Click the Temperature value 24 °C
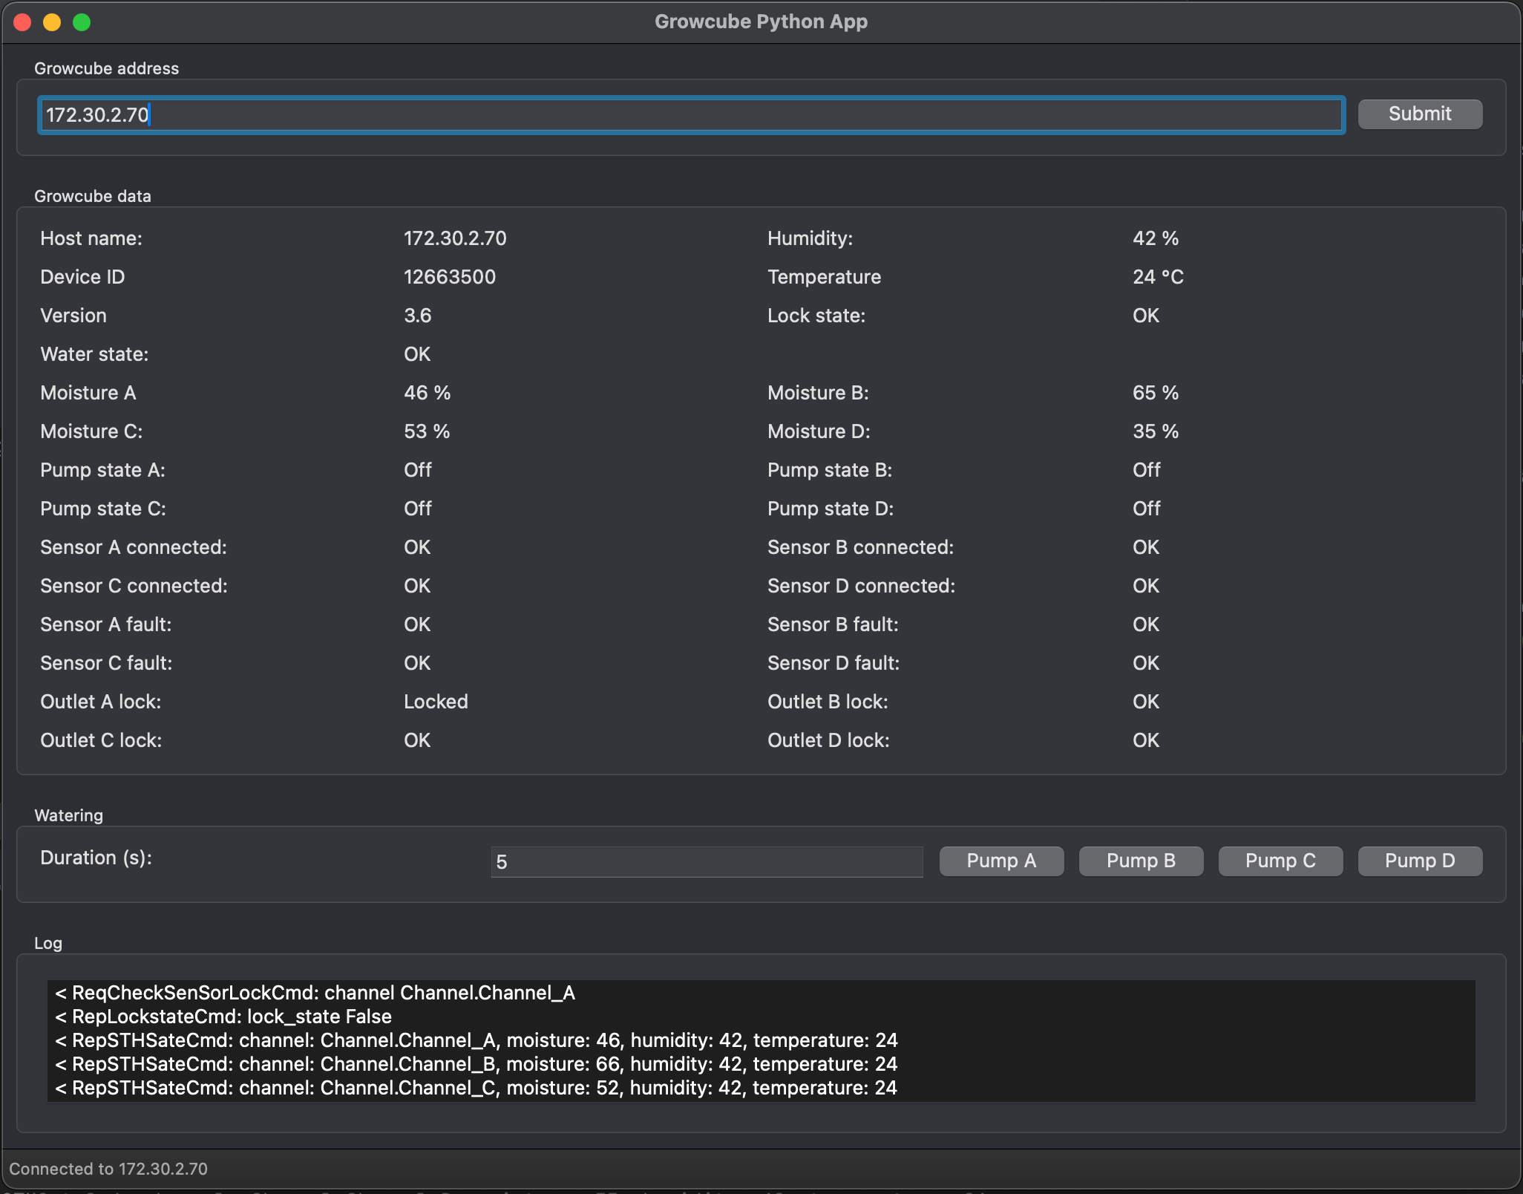Viewport: 1523px width, 1194px height. coord(1158,277)
